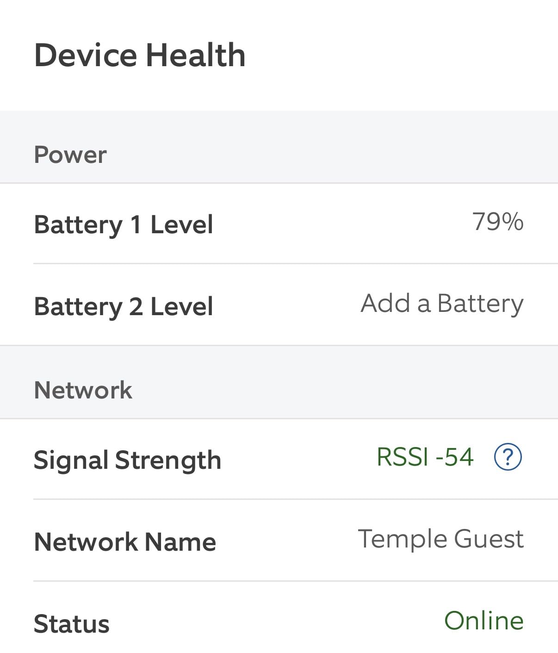Tap the green Online status text
This screenshot has height=653, width=558.
(484, 621)
